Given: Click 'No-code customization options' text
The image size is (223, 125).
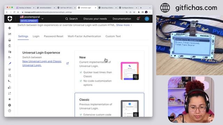Looking at the screenshot, I should (98, 83).
